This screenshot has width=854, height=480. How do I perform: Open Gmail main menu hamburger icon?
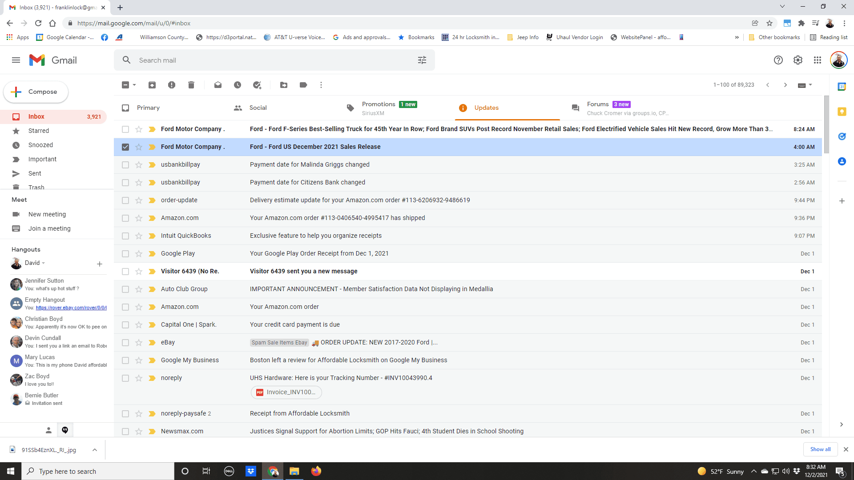(x=16, y=60)
